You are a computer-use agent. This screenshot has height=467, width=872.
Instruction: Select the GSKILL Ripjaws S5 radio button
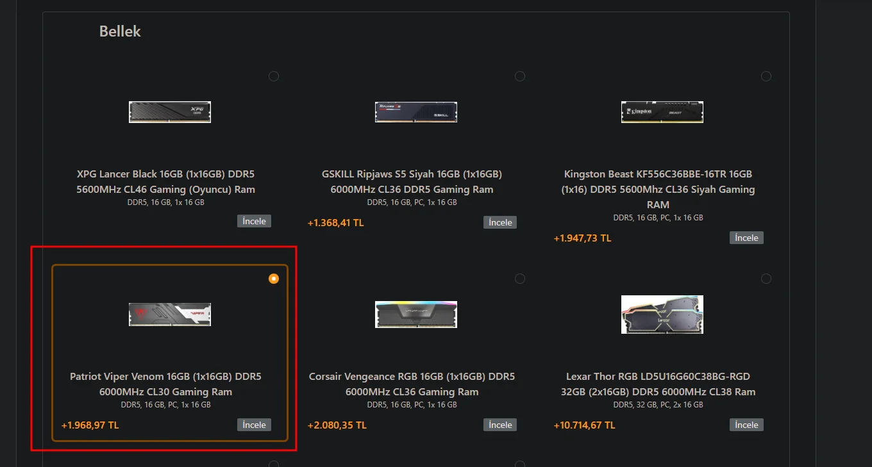click(x=520, y=76)
